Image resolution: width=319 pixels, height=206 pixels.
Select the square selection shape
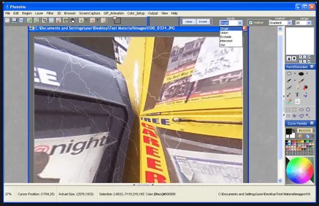click(294, 110)
